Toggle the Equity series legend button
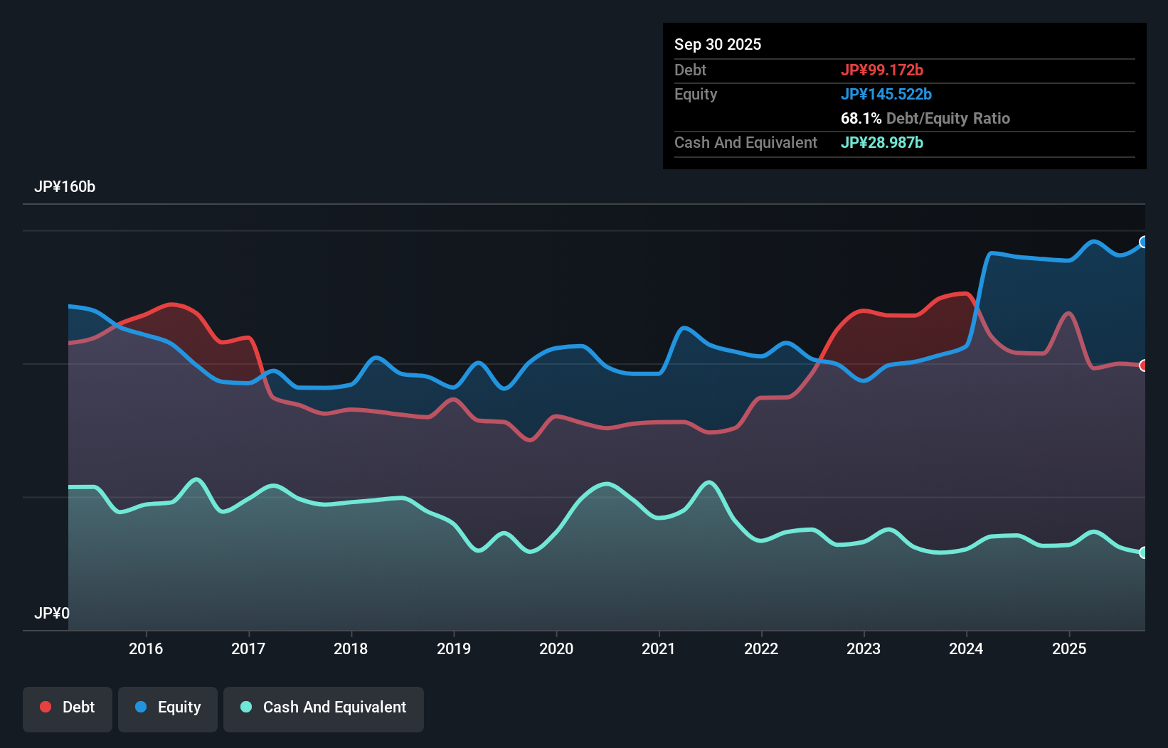Image resolution: width=1168 pixels, height=748 pixels. [168, 709]
